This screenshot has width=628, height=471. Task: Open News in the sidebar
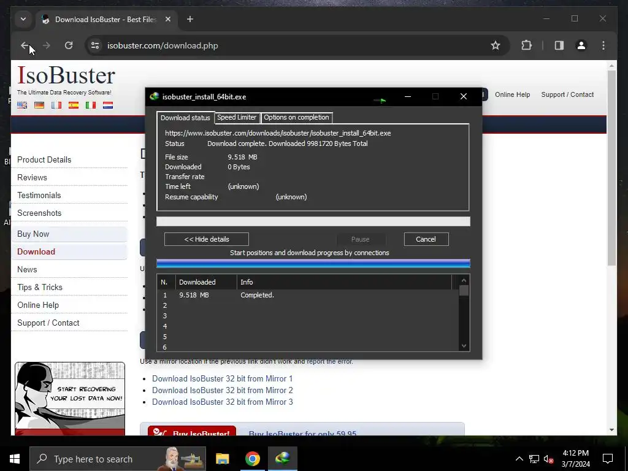click(x=27, y=270)
